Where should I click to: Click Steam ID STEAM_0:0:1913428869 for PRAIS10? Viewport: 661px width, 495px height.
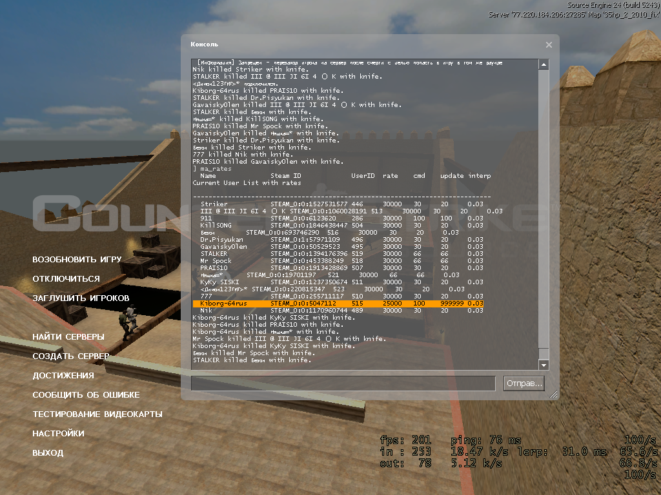tap(309, 268)
